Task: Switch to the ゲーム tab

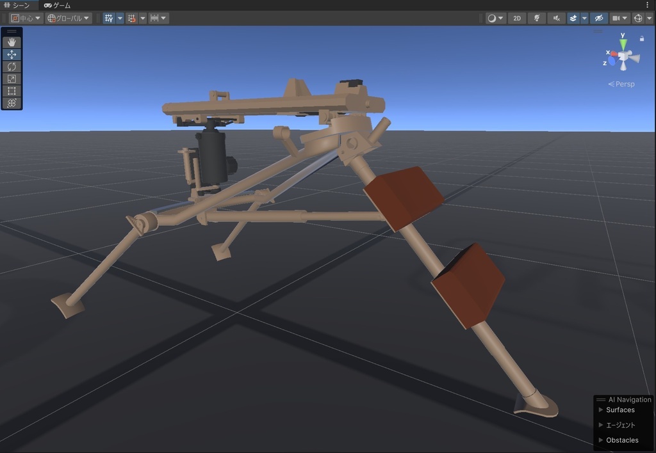Action: click(x=58, y=5)
